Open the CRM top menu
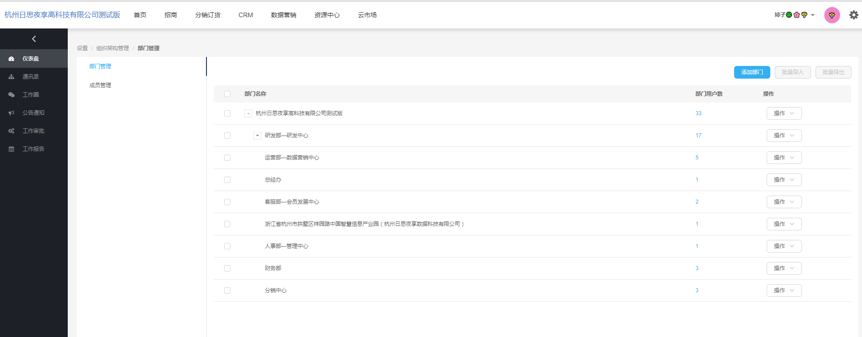This screenshot has width=862, height=337. pyautogui.click(x=245, y=15)
